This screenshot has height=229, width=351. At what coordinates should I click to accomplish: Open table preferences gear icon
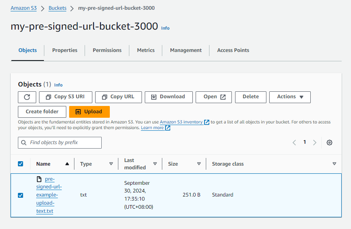pyautogui.click(x=329, y=143)
